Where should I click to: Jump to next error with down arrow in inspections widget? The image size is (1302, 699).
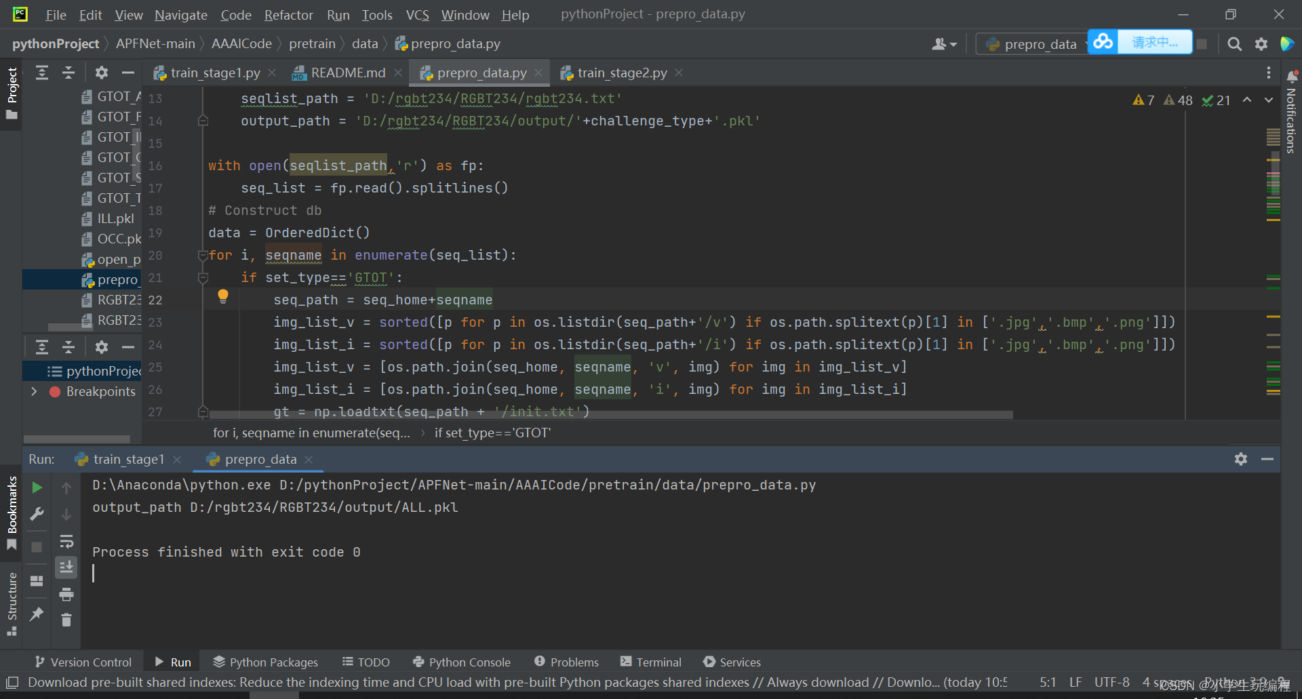tap(1269, 100)
